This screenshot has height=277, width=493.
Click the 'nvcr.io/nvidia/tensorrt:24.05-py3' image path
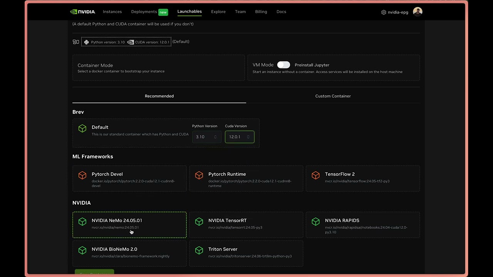click(235, 227)
